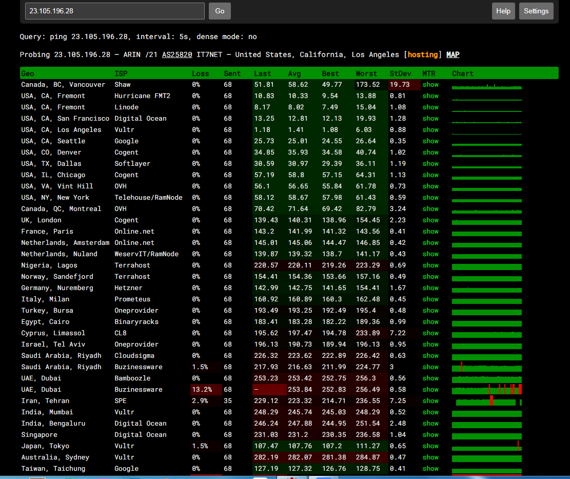Show MTR for Canada, BC, Vancouver Shaw

(430, 85)
